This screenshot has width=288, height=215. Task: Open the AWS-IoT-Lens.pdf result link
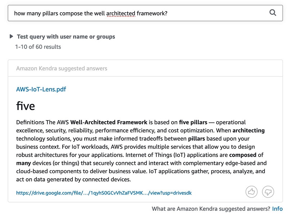point(41,89)
